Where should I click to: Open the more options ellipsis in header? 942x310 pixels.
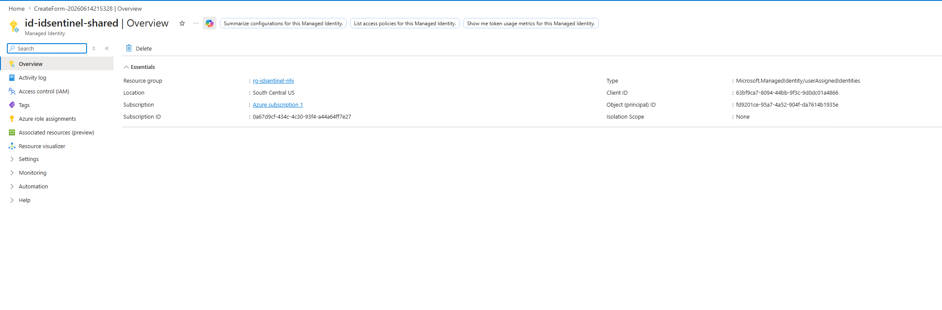[x=196, y=23]
